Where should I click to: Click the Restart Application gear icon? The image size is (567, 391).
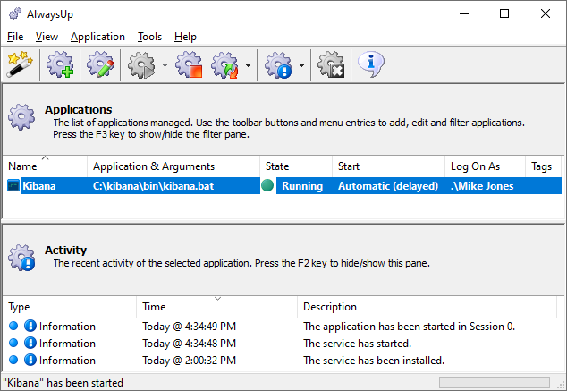point(224,64)
